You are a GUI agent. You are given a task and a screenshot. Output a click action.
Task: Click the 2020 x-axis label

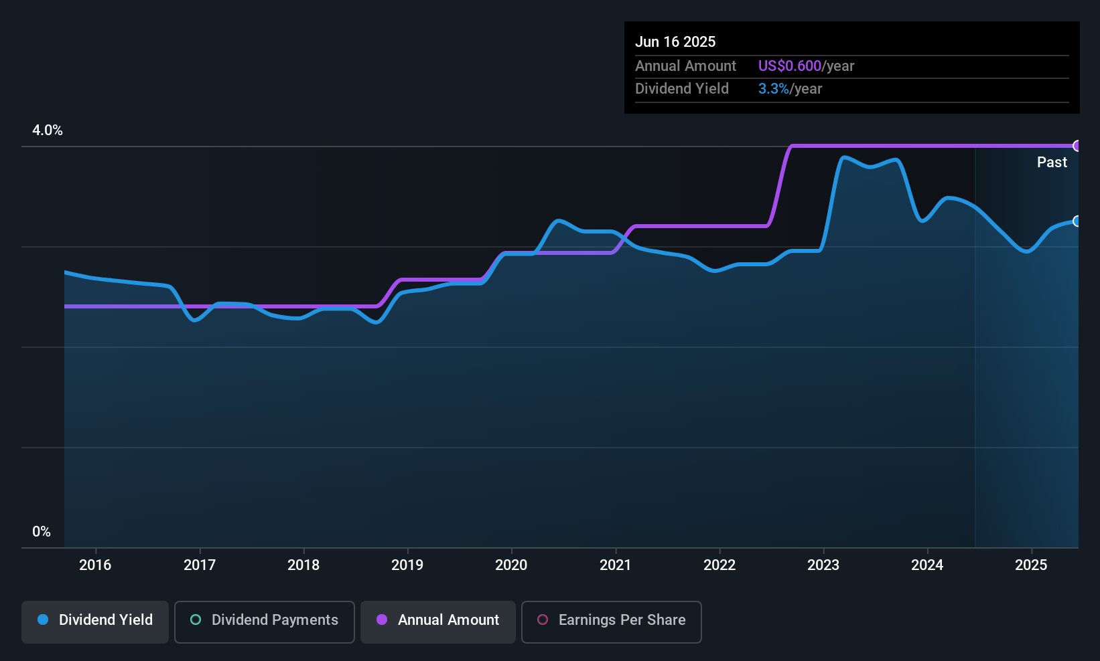click(x=511, y=565)
